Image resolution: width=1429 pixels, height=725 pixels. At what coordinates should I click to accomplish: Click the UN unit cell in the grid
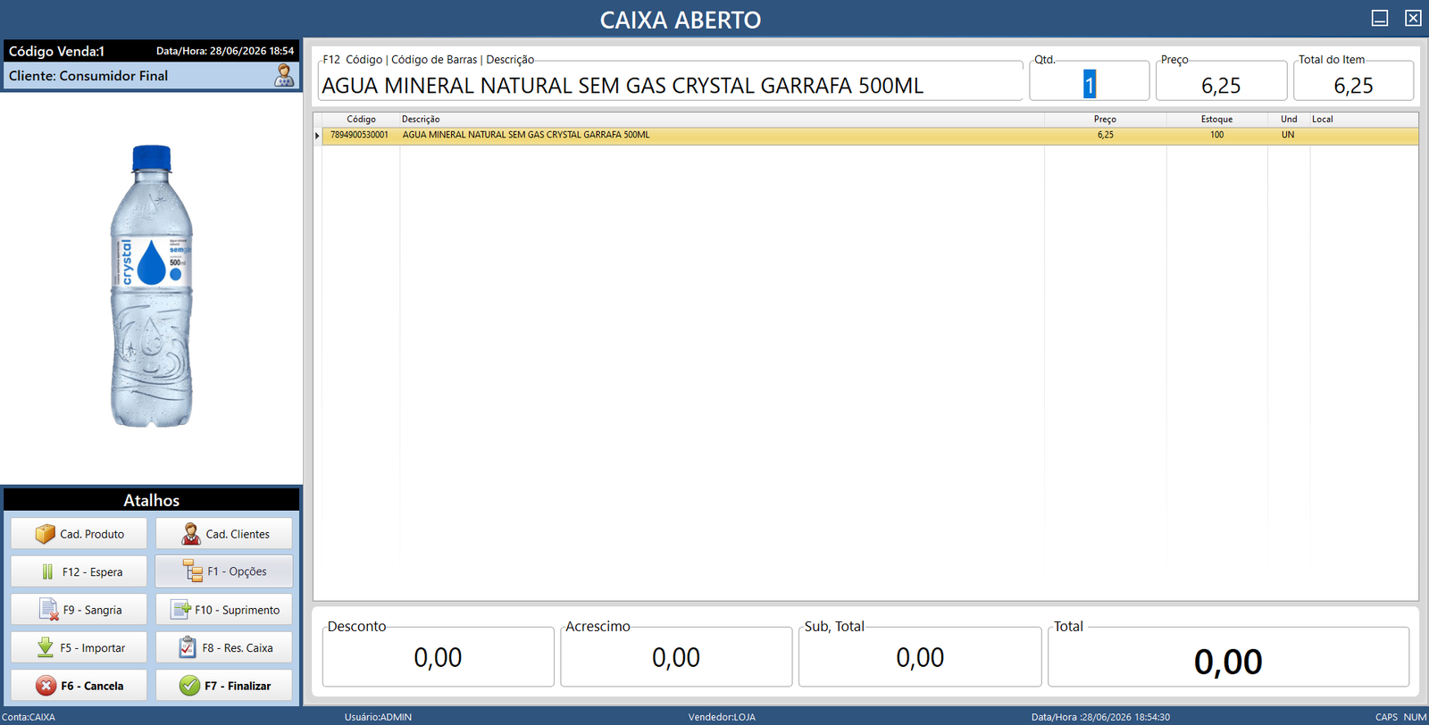click(x=1288, y=135)
